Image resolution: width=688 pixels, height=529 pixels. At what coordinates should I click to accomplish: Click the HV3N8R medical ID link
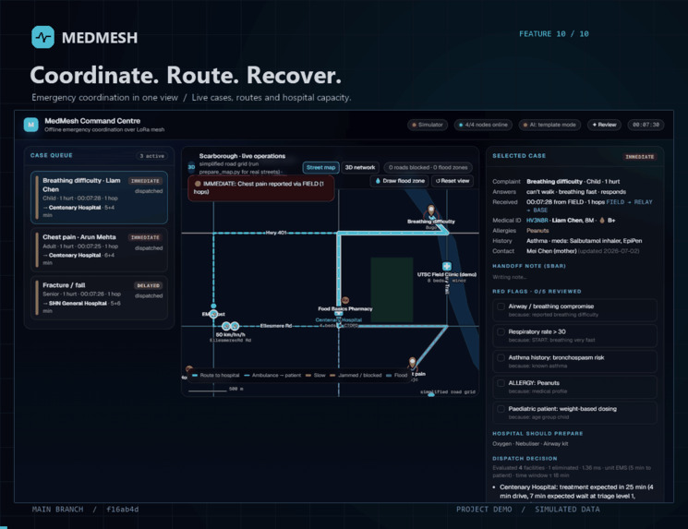click(537, 221)
